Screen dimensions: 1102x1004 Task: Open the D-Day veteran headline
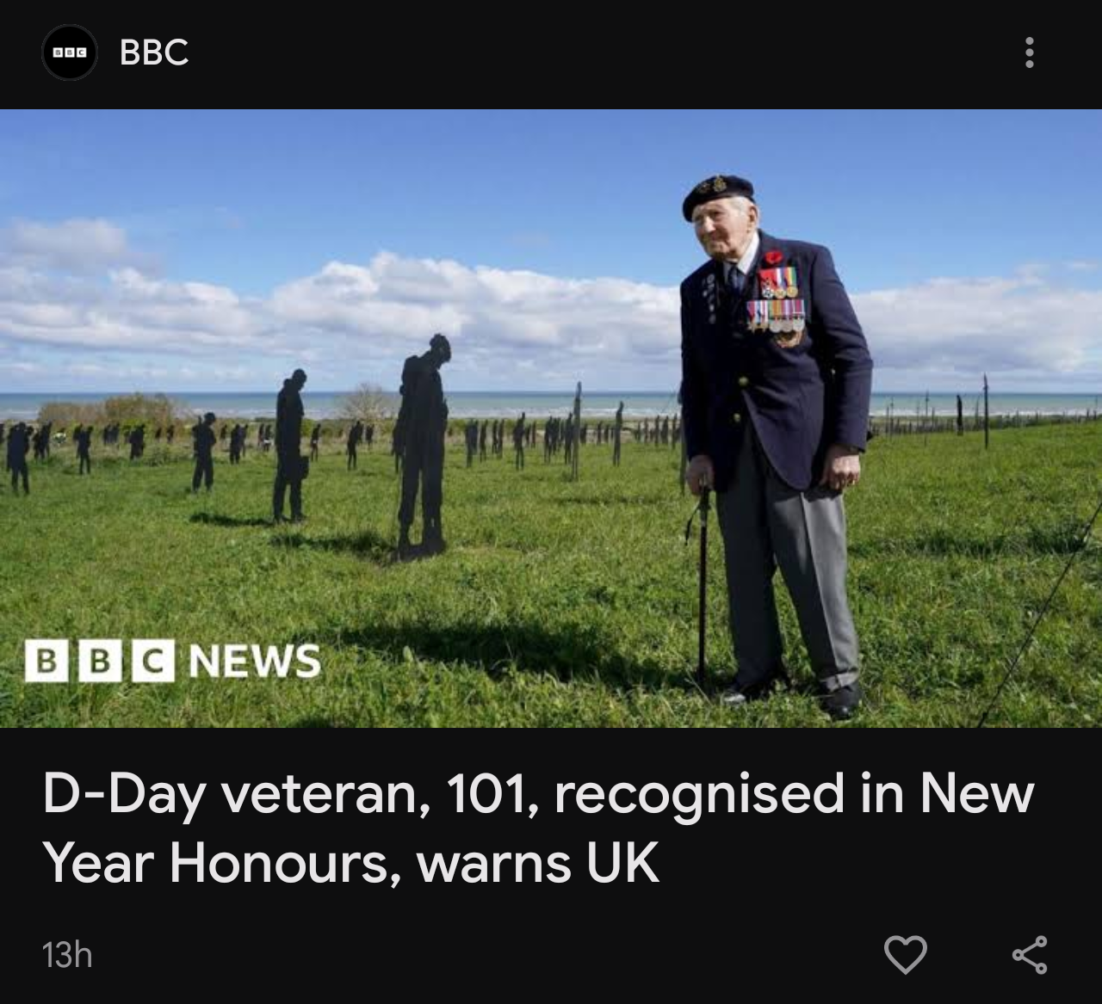point(538,828)
